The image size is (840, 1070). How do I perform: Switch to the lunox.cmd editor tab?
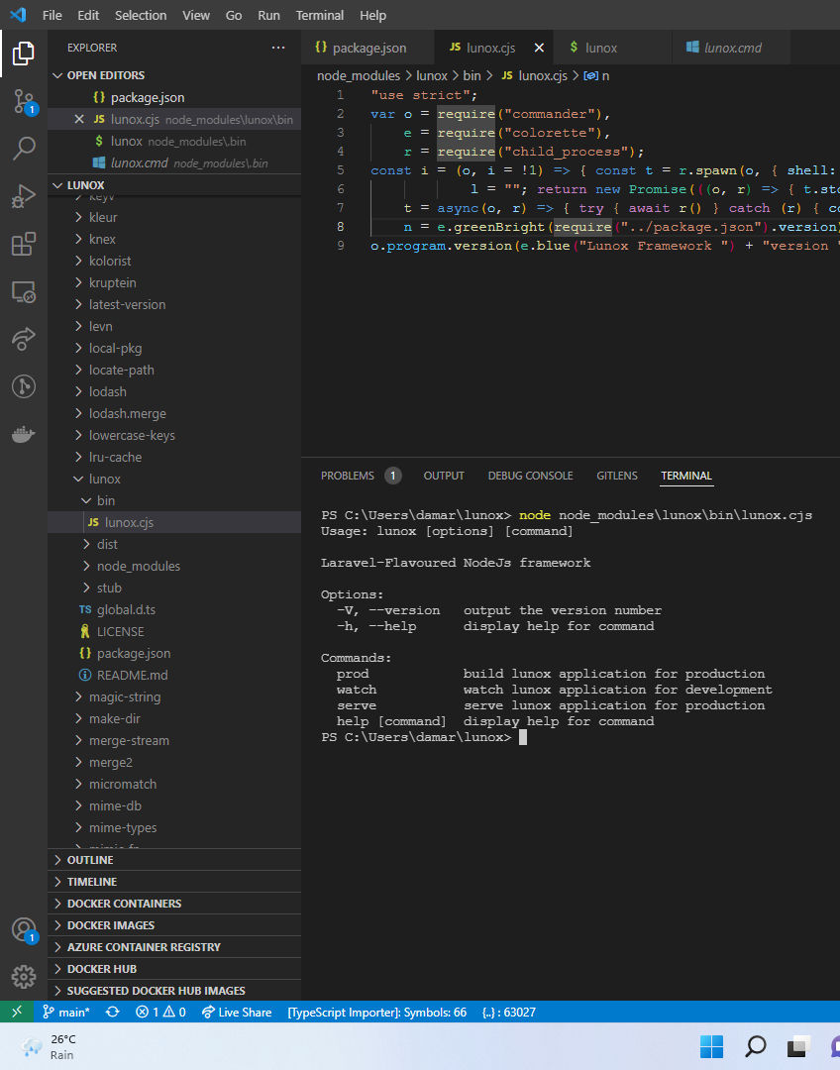pos(731,48)
